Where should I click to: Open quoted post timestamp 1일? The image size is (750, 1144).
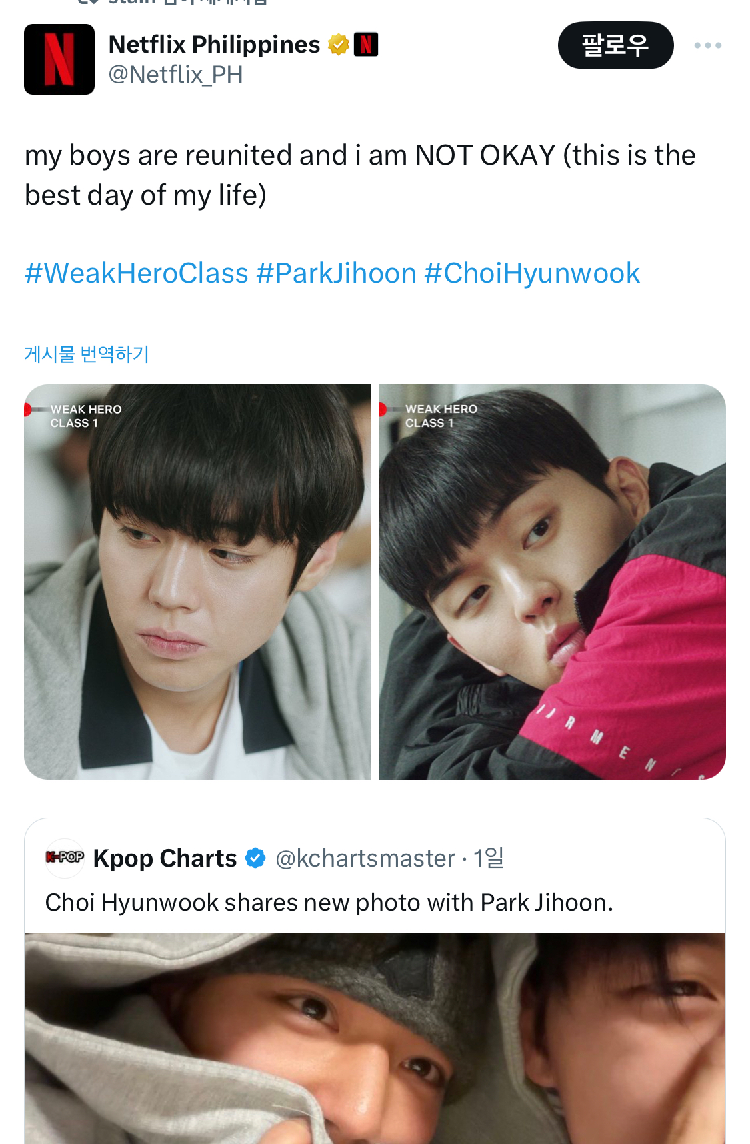click(488, 859)
